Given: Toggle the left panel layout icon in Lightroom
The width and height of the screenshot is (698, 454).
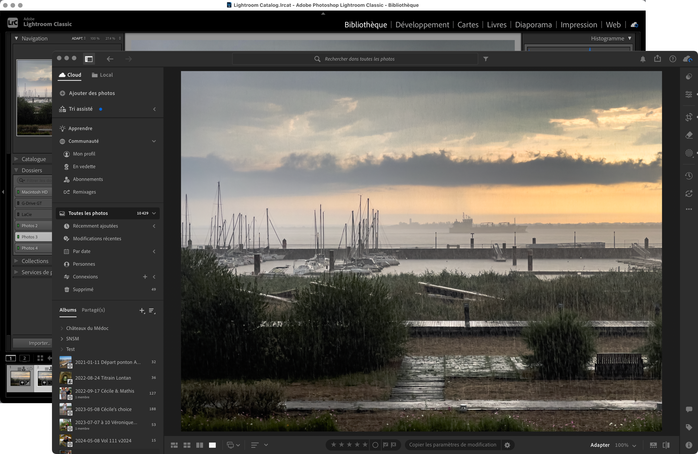Looking at the screenshot, I should (89, 59).
